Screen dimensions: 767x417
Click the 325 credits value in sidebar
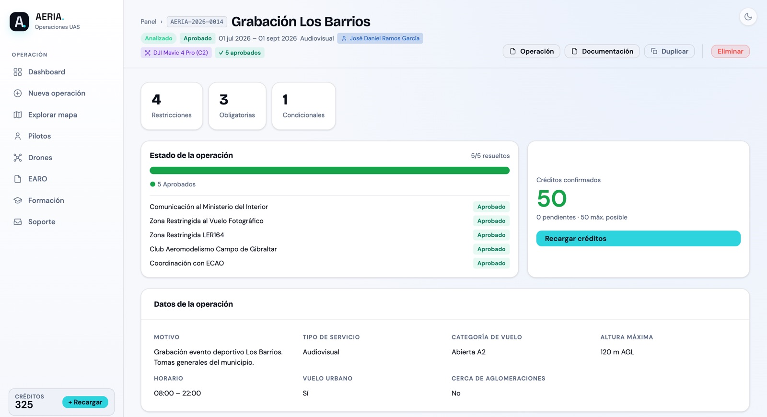click(x=24, y=405)
